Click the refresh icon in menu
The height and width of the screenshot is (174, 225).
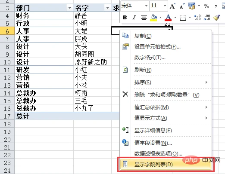pos(125,70)
